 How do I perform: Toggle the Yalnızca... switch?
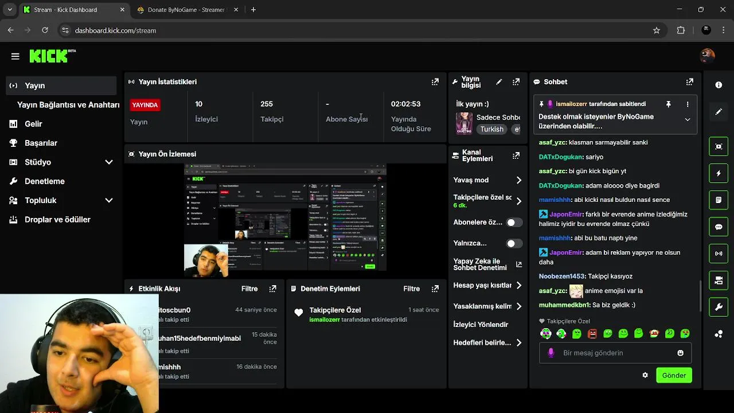pos(514,243)
